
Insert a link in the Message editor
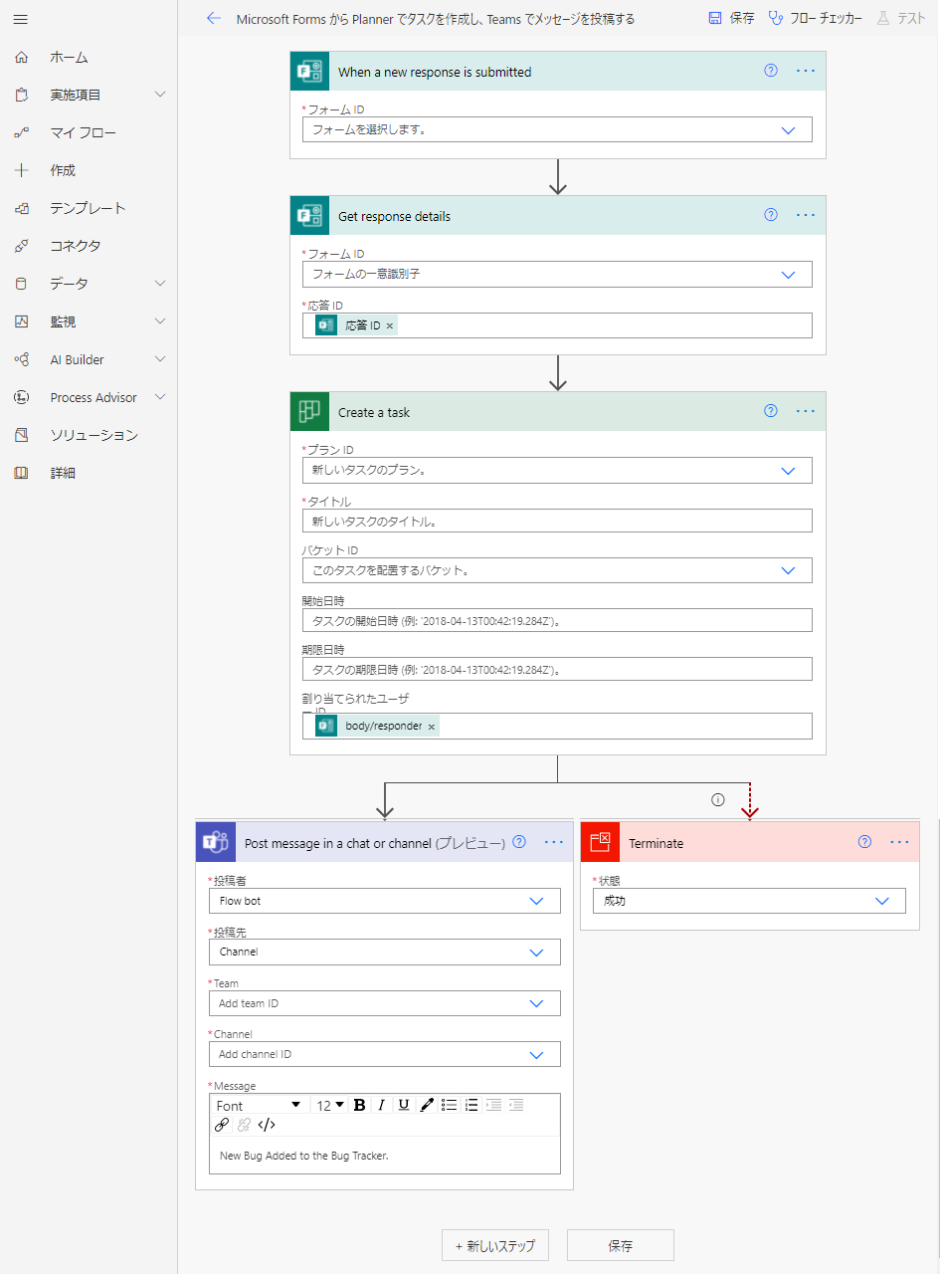222,1125
